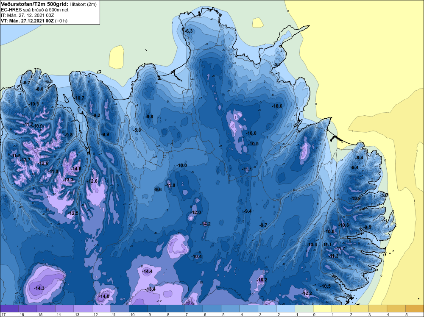
Task: Click the -14.3 temperature label
Action: click(39, 288)
